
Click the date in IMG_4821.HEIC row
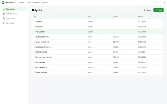[x=142, y=52]
